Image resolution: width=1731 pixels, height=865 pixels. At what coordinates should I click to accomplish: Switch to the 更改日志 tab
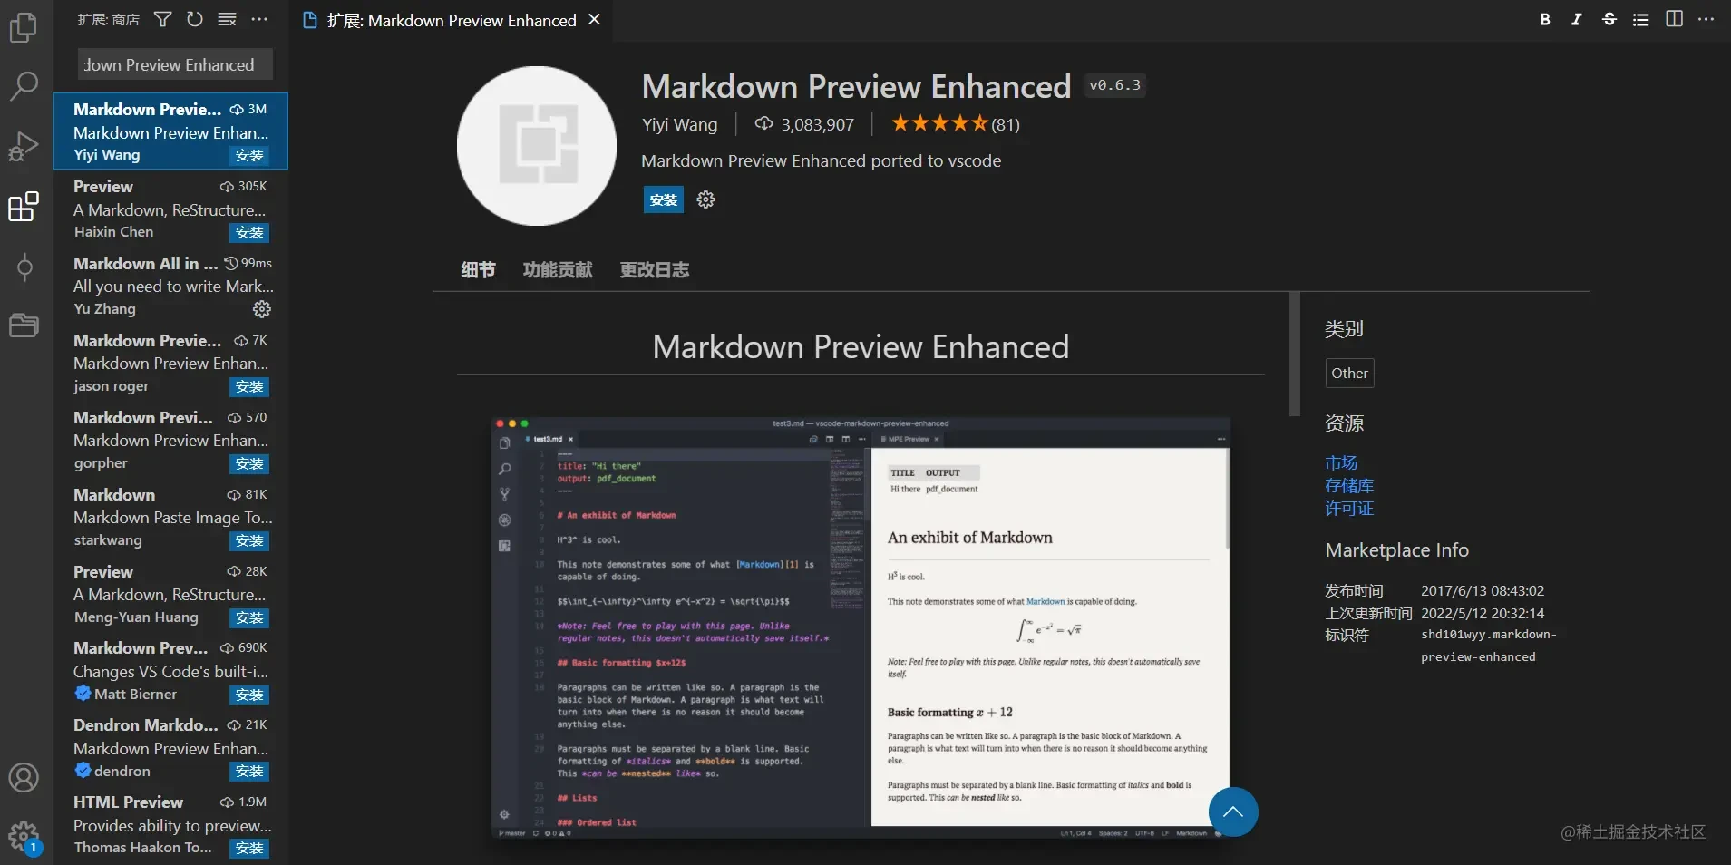point(655,269)
